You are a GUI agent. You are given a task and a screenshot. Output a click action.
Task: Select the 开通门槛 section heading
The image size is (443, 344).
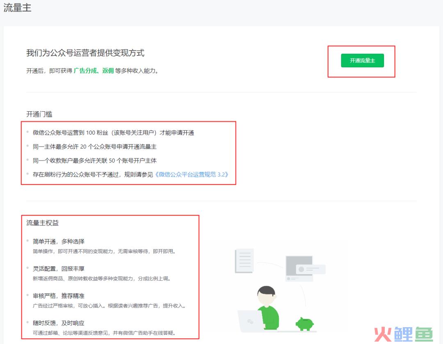pyautogui.click(x=39, y=114)
